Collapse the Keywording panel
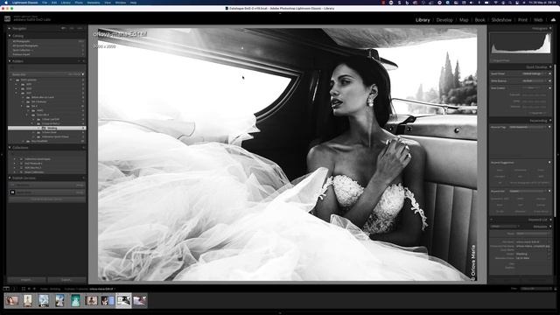 coord(550,121)
